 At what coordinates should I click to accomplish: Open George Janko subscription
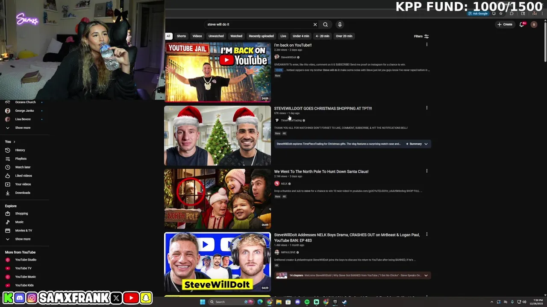[x=25, y=110]
